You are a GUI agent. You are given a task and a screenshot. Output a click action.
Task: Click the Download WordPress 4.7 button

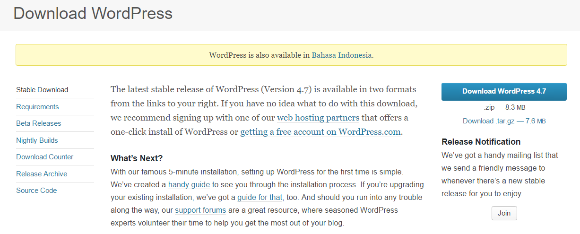tap(504, 92)
